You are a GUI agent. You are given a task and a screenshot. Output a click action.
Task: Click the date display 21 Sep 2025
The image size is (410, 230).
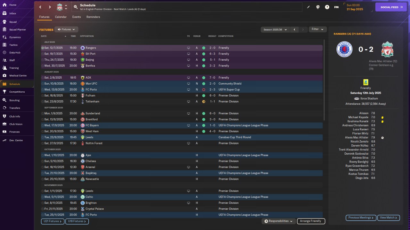coord(355,9)
